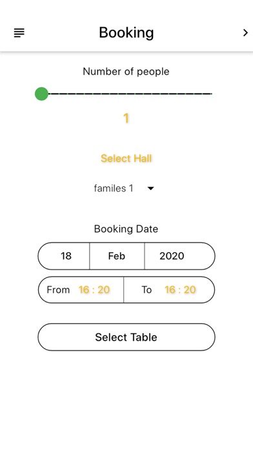The width and height of the screenshot is (253, 450).
Task: Select the day field showing 18
Action: 66,256
